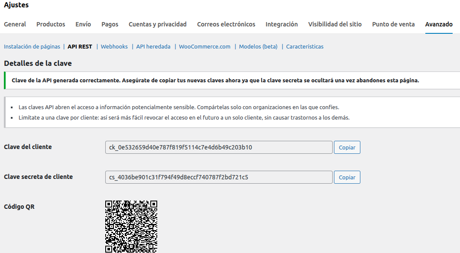Copy the Clave secreta de cliente
The height and width of the screenshot is (253, 460).
tap(347, 177)
